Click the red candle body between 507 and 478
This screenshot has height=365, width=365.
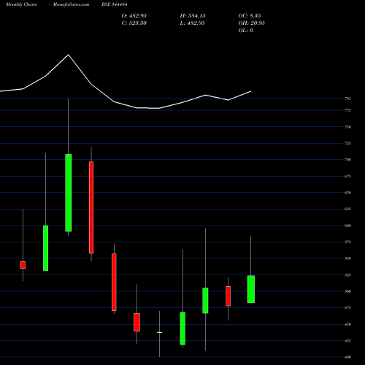tap(228, 296)
